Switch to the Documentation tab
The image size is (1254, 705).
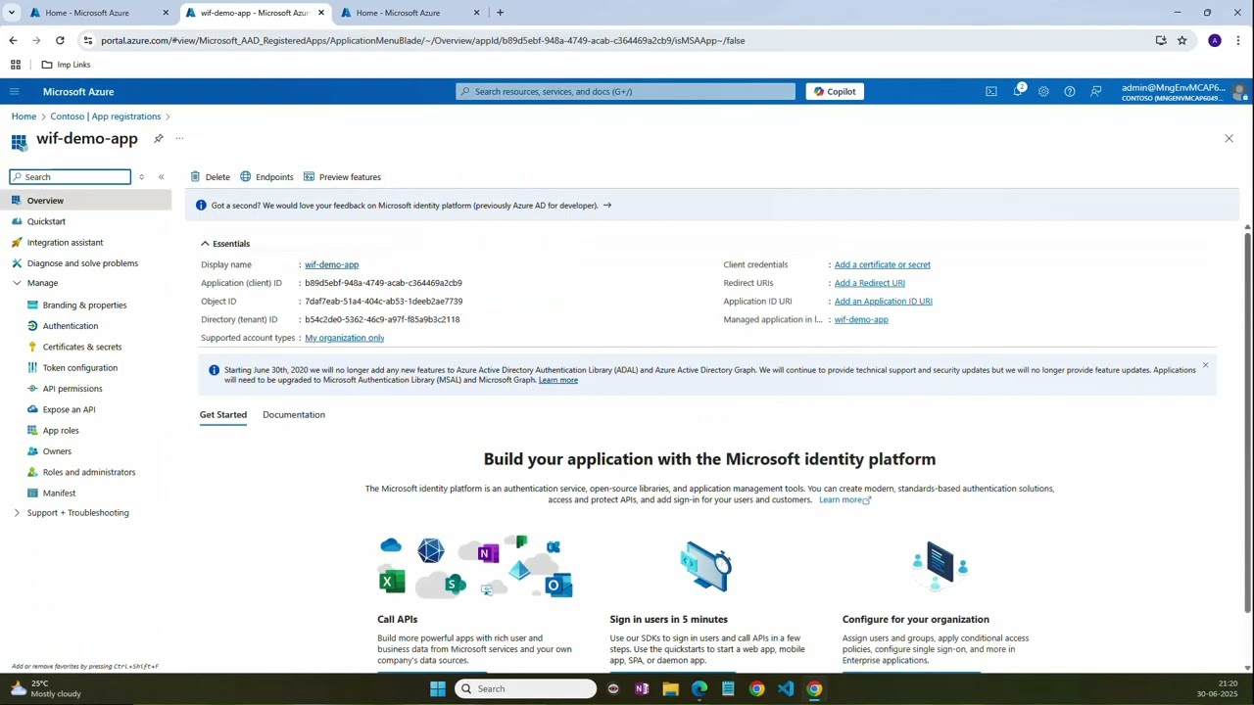click(x=294, y=414)
